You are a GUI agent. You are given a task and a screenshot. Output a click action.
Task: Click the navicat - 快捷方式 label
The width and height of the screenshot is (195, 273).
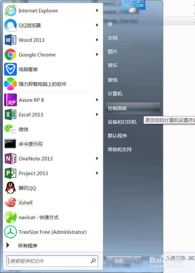tap(39, 218)
